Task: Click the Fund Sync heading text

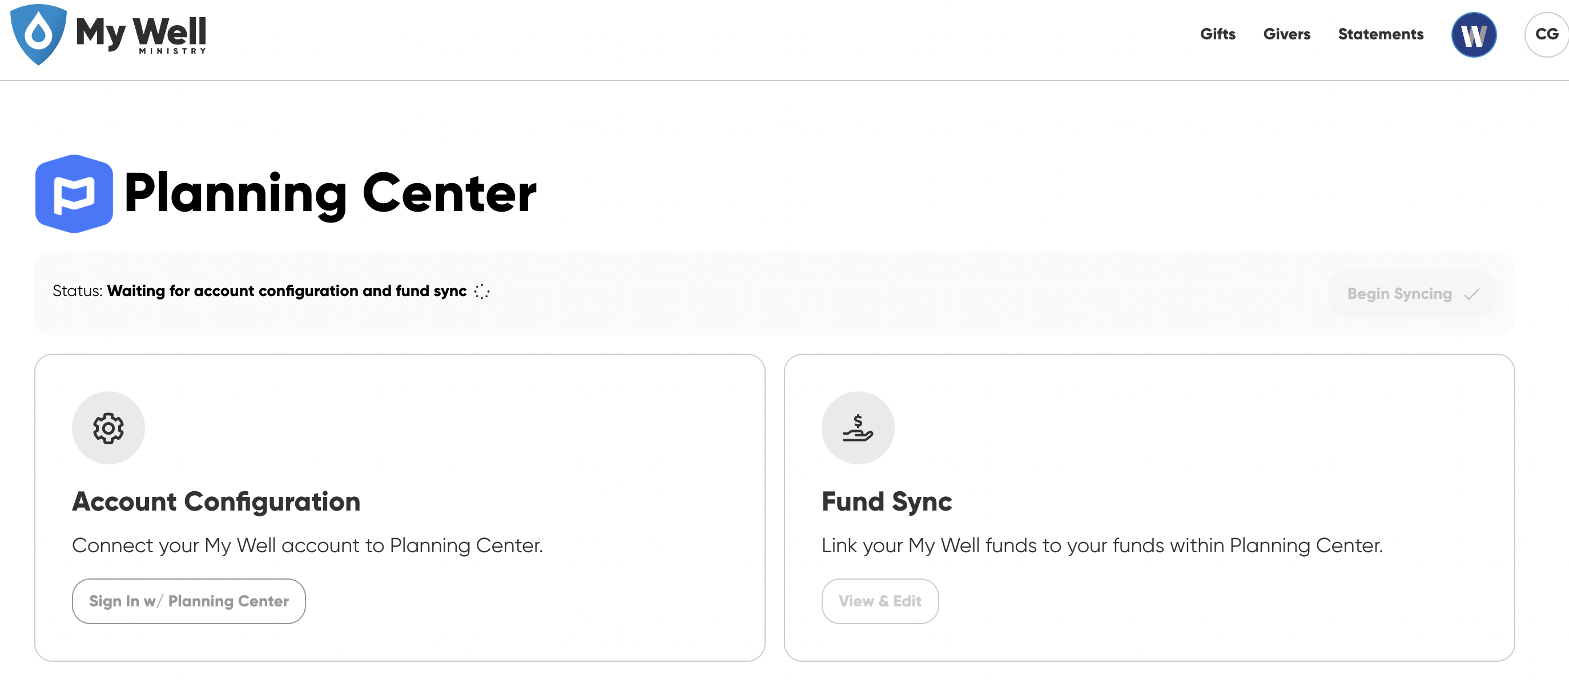Action: [x=886, y=502]
